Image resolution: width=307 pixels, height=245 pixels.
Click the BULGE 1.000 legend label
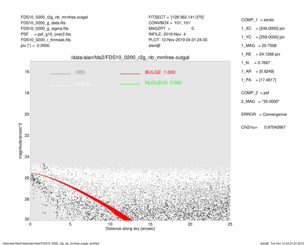pyautogui.click(x=160, y=72)
